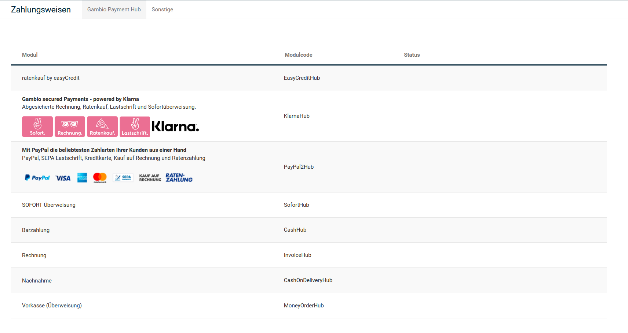This screenshot has height=333, width=628.
Task: Select the Barzahlung payment module
Action: 36,230
